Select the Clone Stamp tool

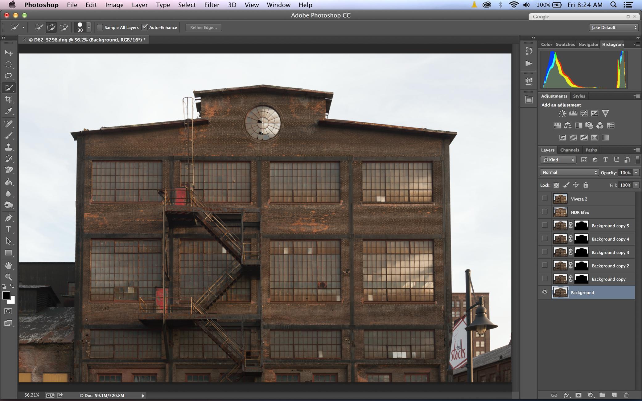coord(8,147)
